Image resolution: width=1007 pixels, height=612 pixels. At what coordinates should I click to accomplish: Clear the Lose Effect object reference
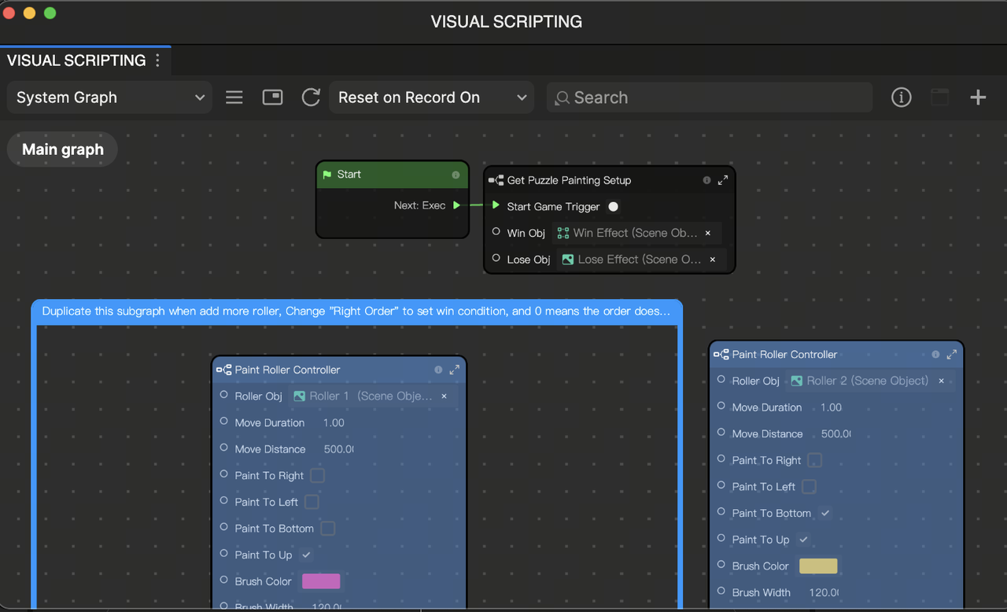point(713,260)
